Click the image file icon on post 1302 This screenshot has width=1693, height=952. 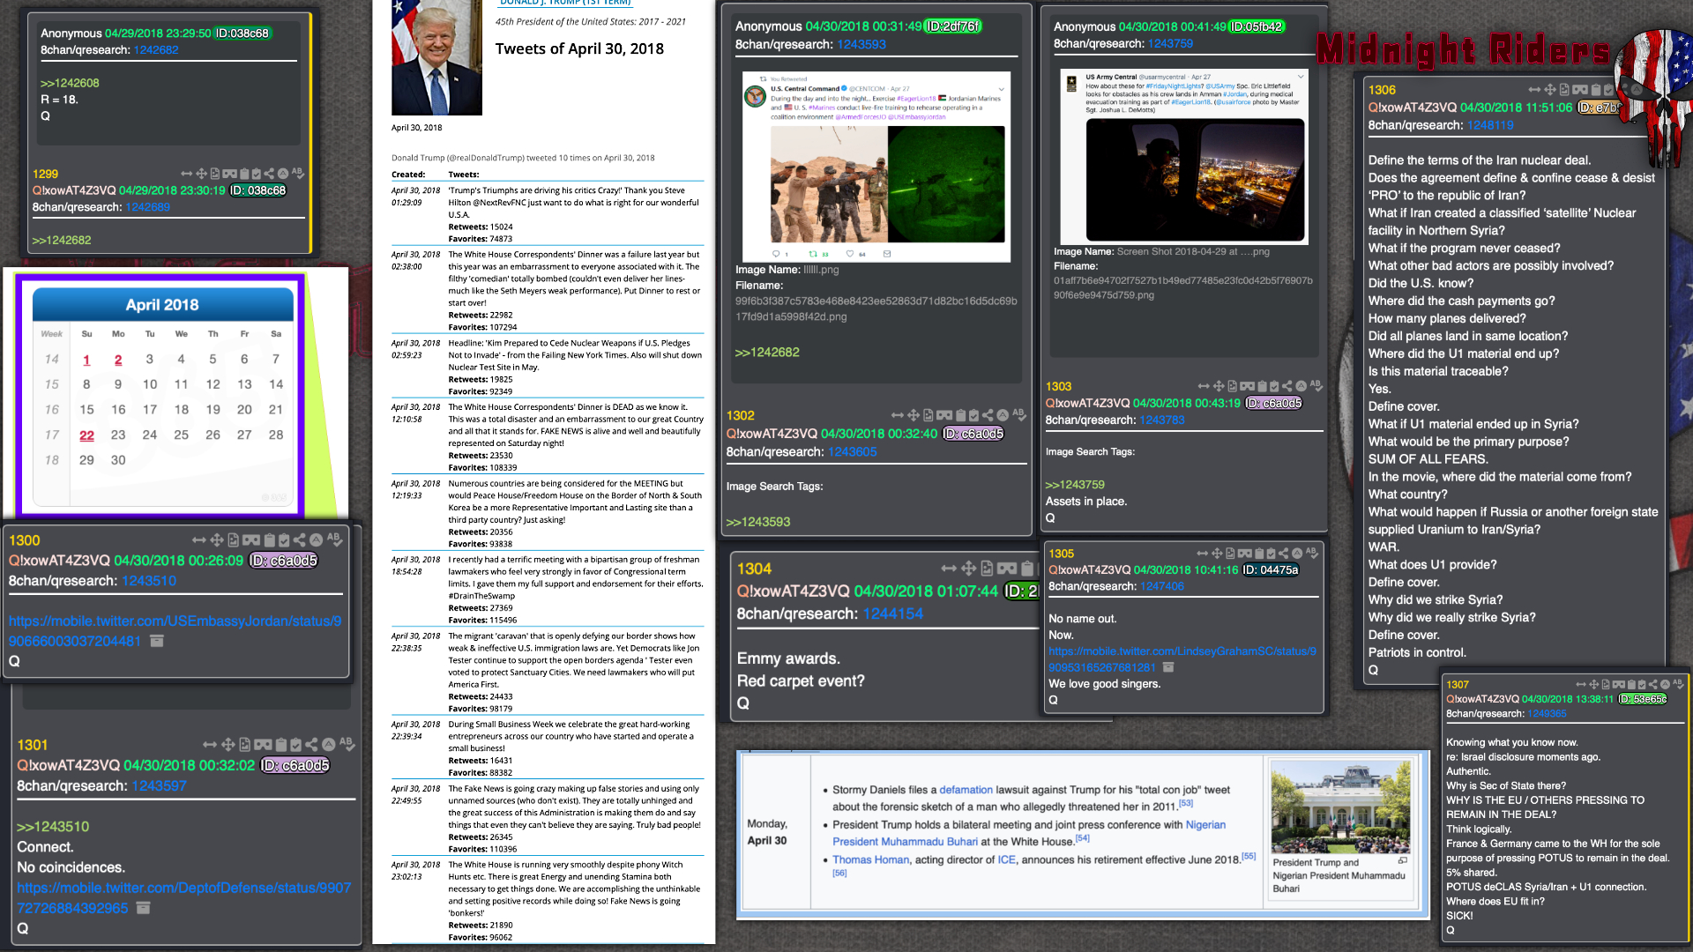[929, 415]
